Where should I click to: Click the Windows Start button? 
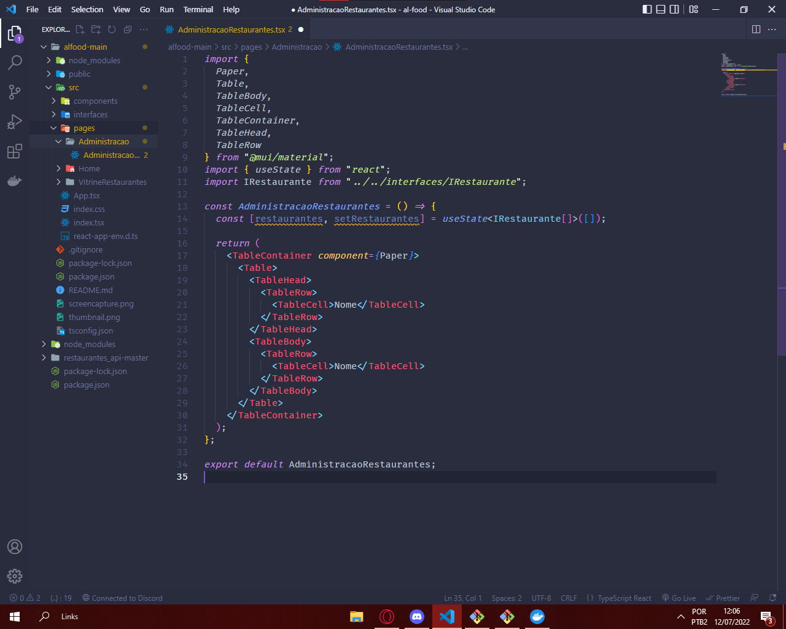point(15,617)
